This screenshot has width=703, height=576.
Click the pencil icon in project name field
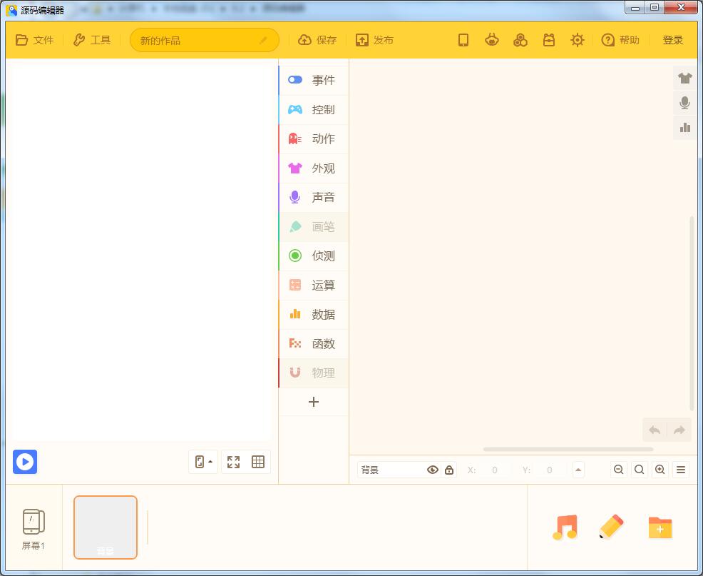262,41
